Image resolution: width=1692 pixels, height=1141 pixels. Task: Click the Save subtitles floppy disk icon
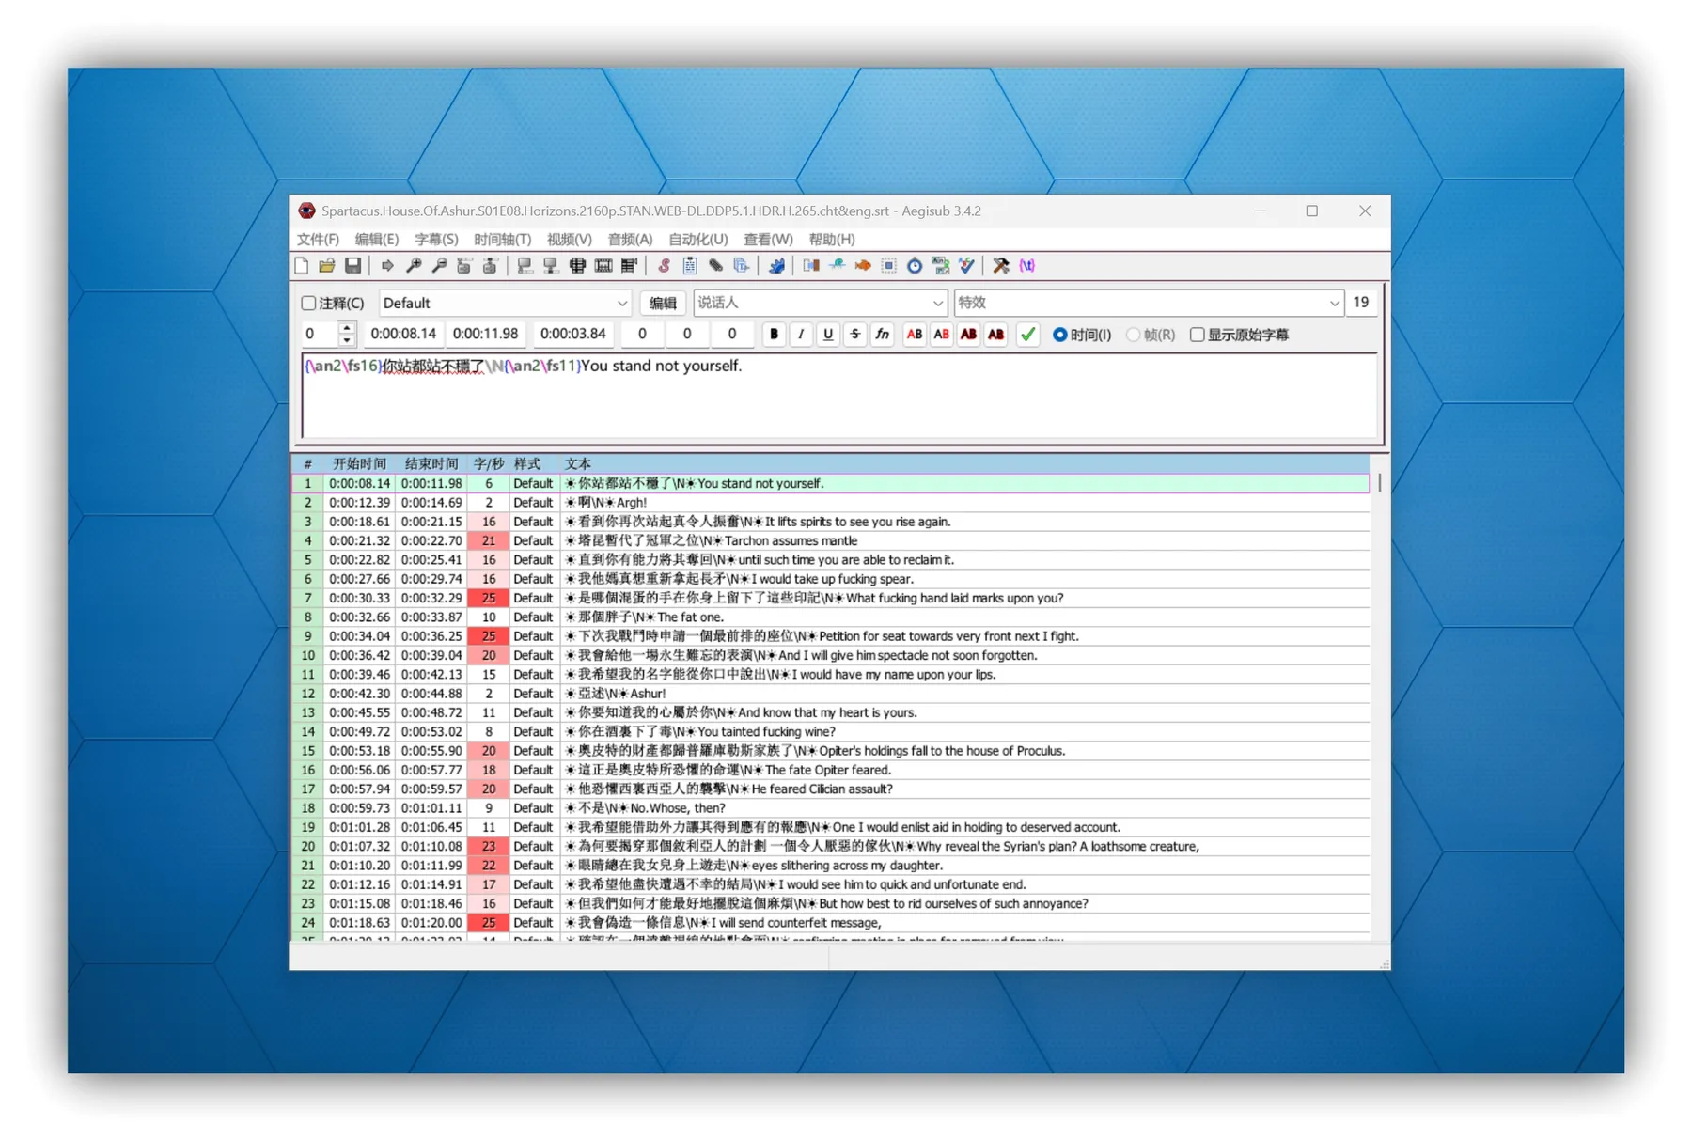(352, 266)
